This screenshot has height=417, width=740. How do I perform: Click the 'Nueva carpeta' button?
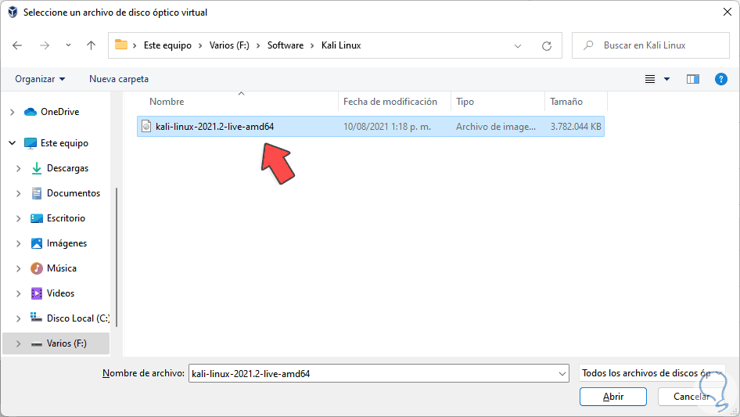click(119, 79)
